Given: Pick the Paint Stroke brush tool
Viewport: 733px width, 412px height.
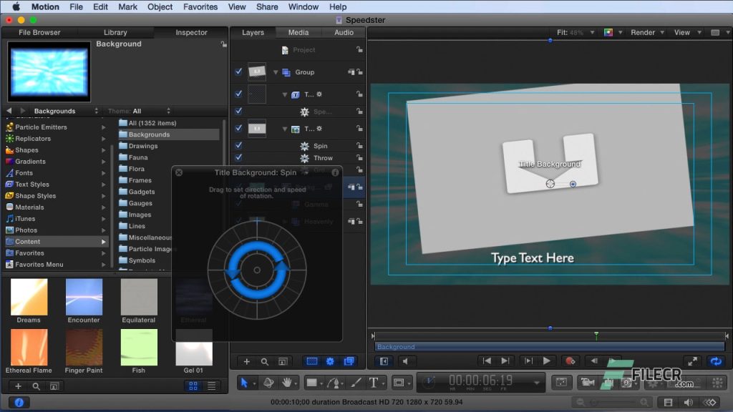Looking at the screenshot, I should tap(356, 383).
